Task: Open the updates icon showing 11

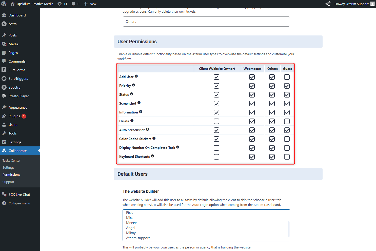Action: [62, 4]
